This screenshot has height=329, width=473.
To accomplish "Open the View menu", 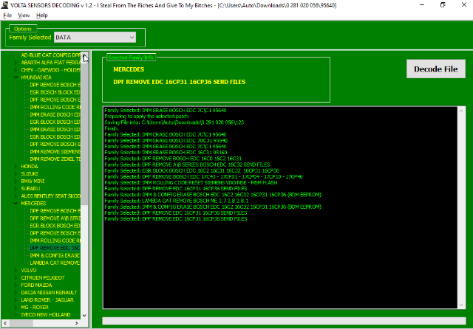I will 24,15.
